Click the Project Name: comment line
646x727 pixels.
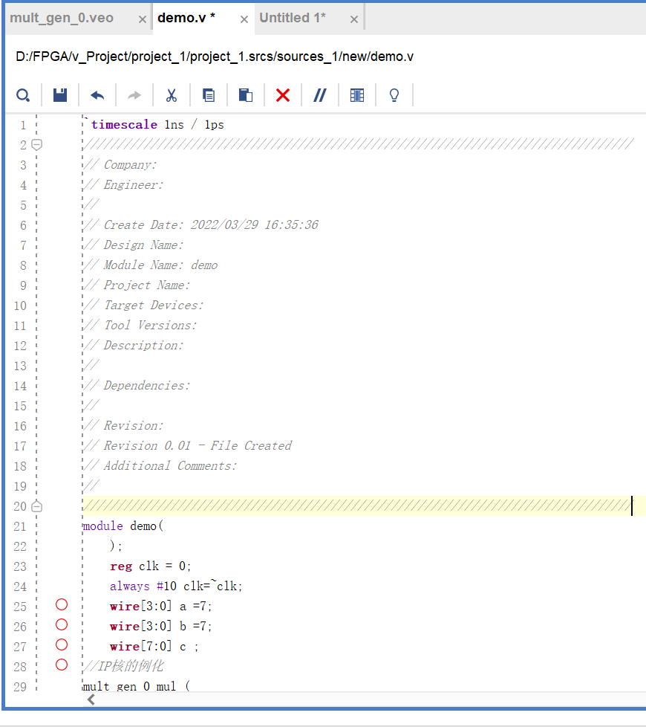[137, 285]
